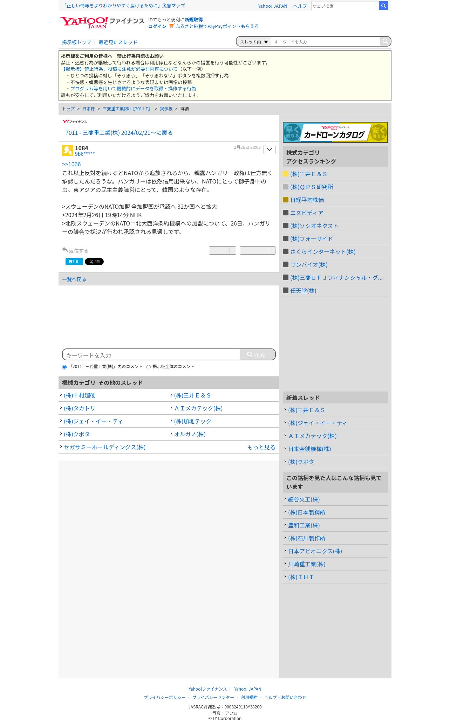450x720 pixels.
Task: Click the second vote button under post
Action: (x=258, y=250)
